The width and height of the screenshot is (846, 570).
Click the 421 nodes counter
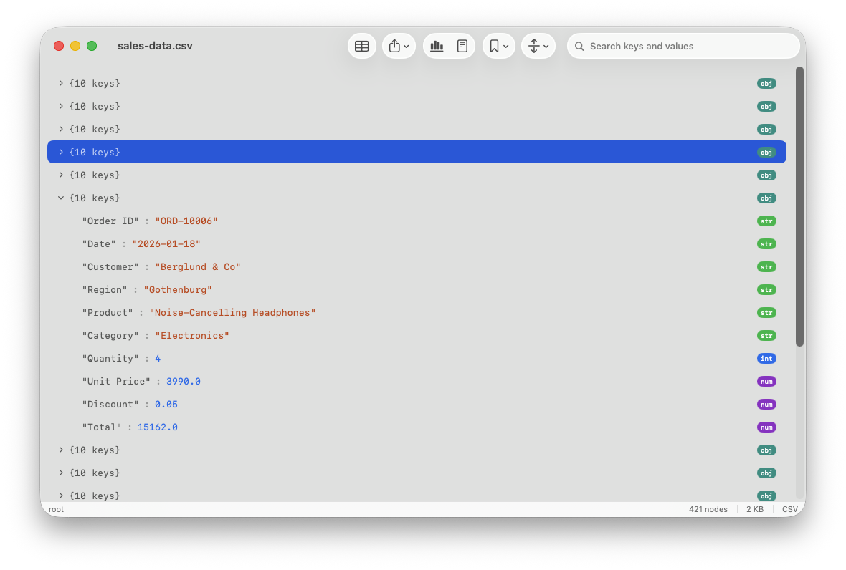[x=708, y=509]
